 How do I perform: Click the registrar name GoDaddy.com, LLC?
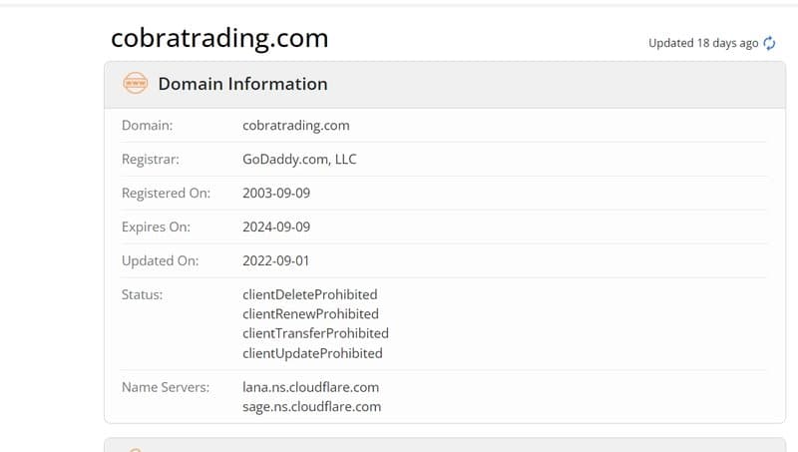pyautogui.click(x=299, y=160)
